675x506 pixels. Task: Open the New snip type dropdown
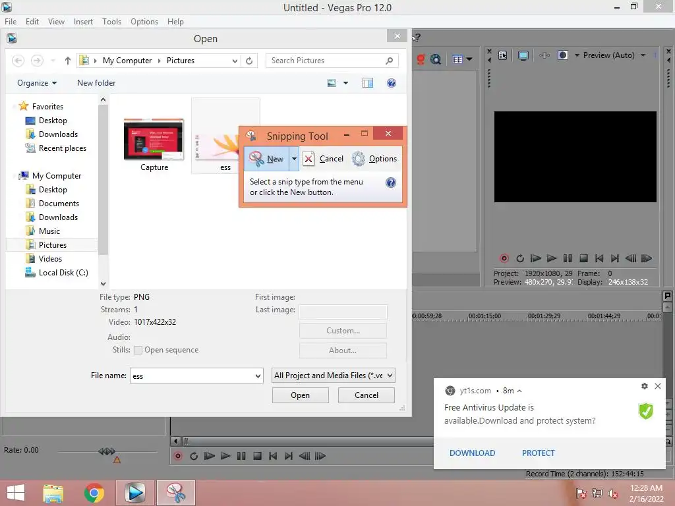(294, 159)
